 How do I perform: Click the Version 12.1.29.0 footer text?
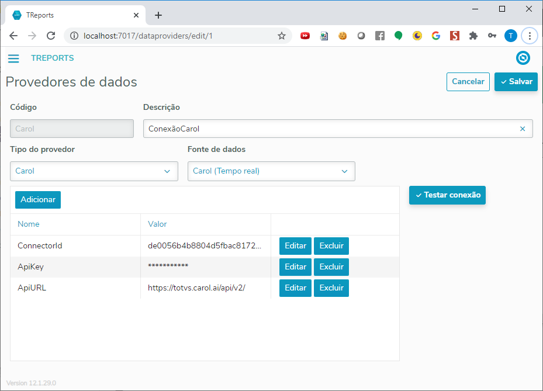point(31,383)
